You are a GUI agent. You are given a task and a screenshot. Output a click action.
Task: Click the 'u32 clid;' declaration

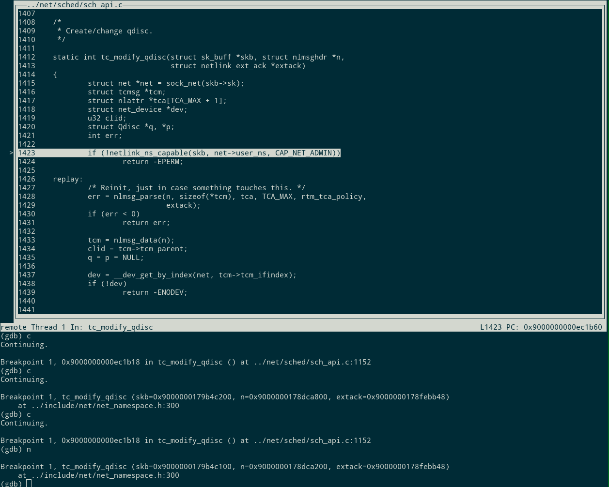coord(107,118)
